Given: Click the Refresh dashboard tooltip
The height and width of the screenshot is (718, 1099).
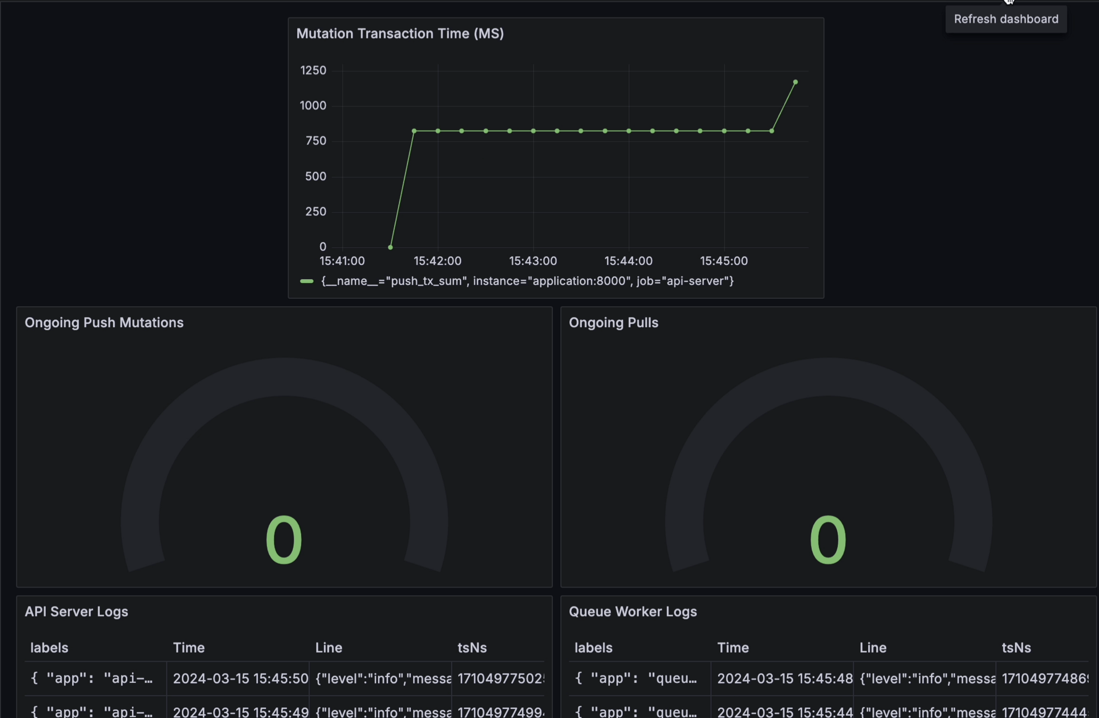Looking at the screenshot, I should [x=1005, y=19].
